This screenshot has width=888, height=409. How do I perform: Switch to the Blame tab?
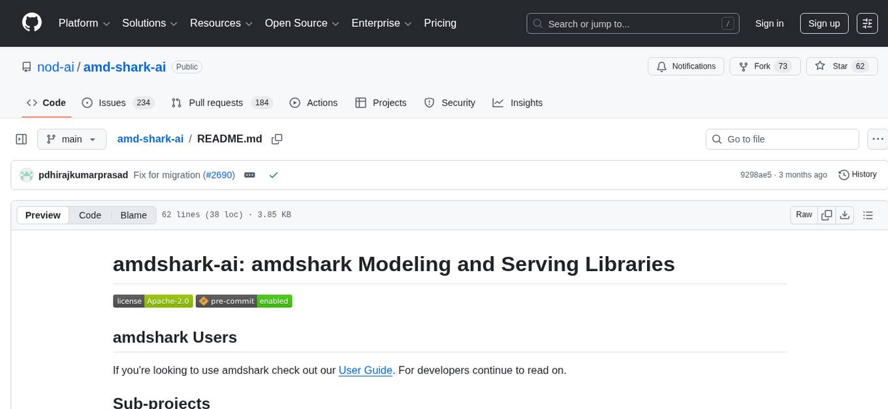tap(133, 215)
